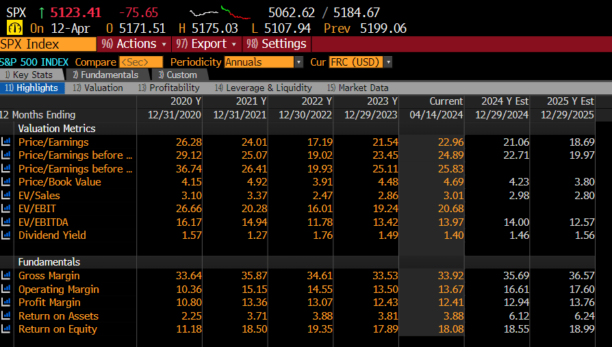Open chart icon for Gross Margin row
Image resolution: width=612 pixels, height=347 pixels.
(x=6, y=276)
